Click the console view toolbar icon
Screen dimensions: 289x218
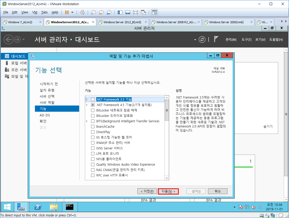pos(154,12)
